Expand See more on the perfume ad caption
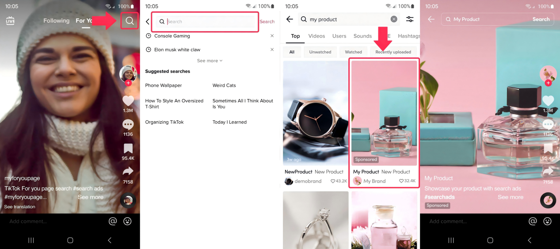 [510, 197]
